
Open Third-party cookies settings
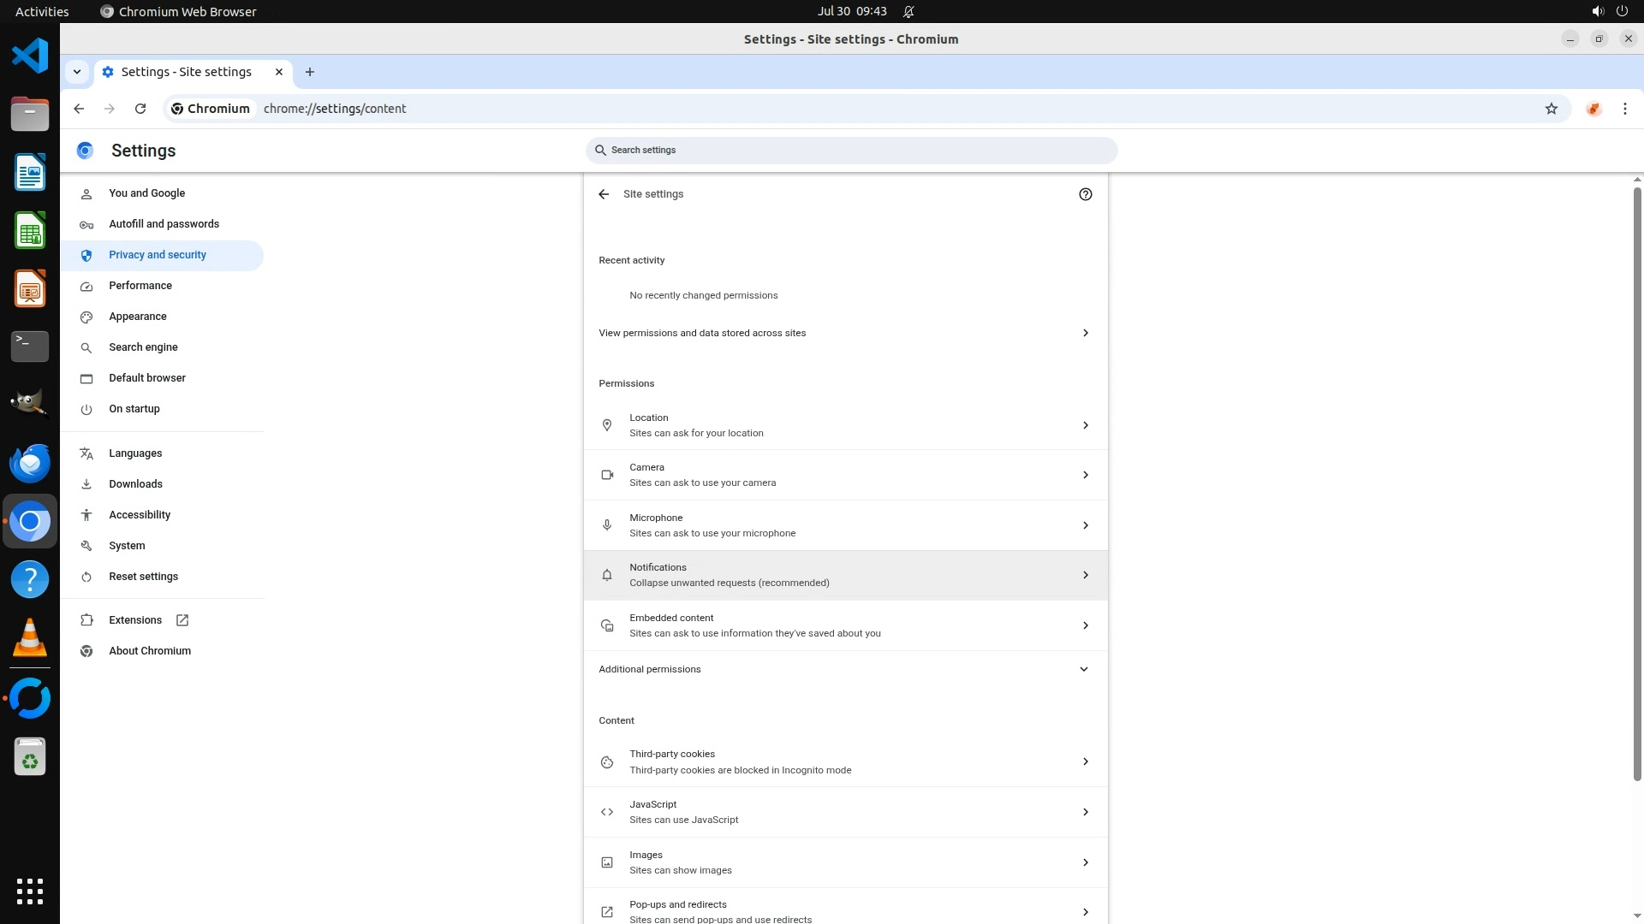coord(845,761)
